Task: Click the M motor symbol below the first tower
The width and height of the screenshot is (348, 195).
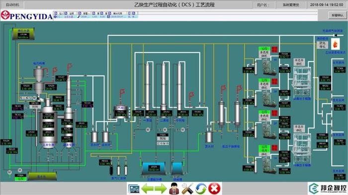Action: (148, 130)
